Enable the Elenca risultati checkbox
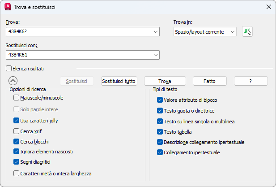The width and height of the screenshot is (276, 187). (x=9, y=69)
